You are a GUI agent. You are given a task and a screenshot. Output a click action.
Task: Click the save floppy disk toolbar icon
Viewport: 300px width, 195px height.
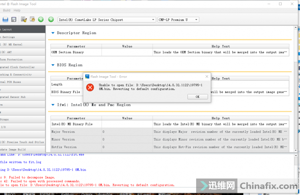(14, 19)
